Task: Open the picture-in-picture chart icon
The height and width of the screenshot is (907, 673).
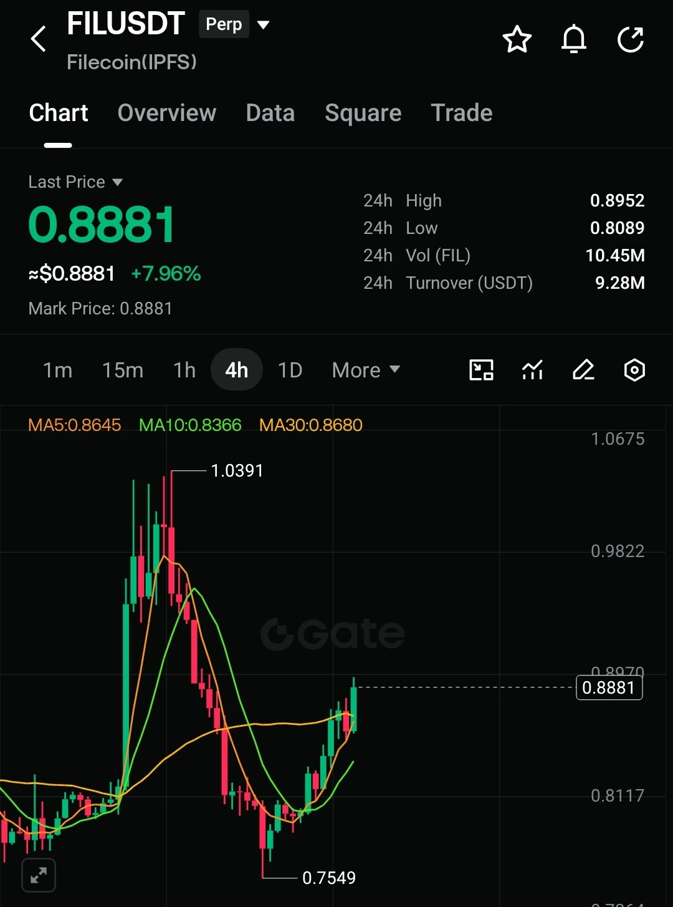Action: click(x=481, y=370)
